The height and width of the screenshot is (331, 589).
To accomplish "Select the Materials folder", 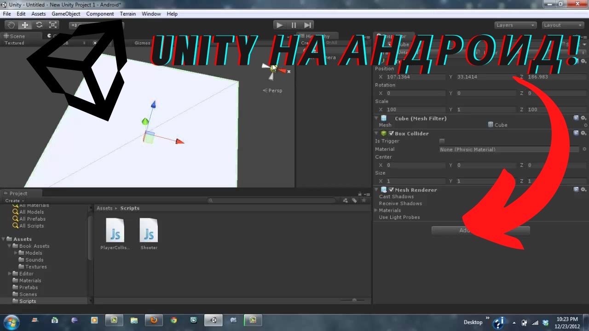I will point(30,280).
